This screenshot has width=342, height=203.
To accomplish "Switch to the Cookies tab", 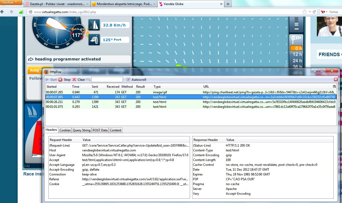I will coord(65,130).
